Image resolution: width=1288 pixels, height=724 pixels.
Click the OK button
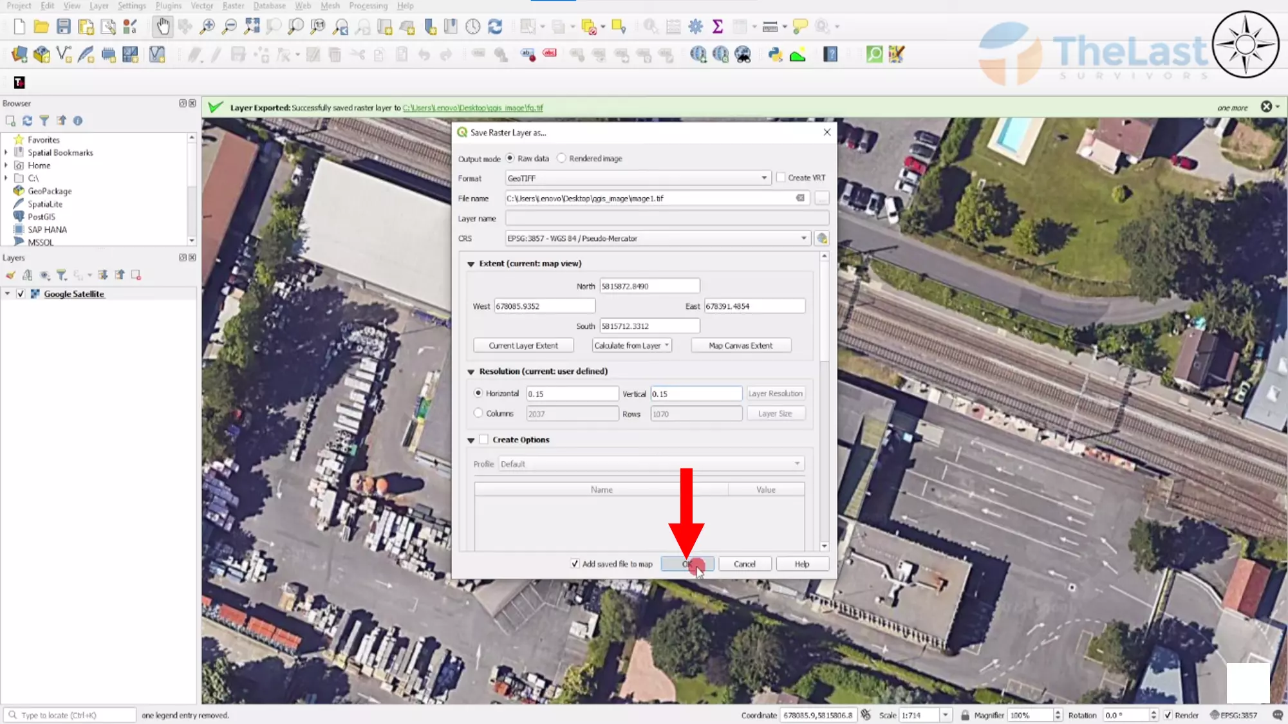click(687, 564)
